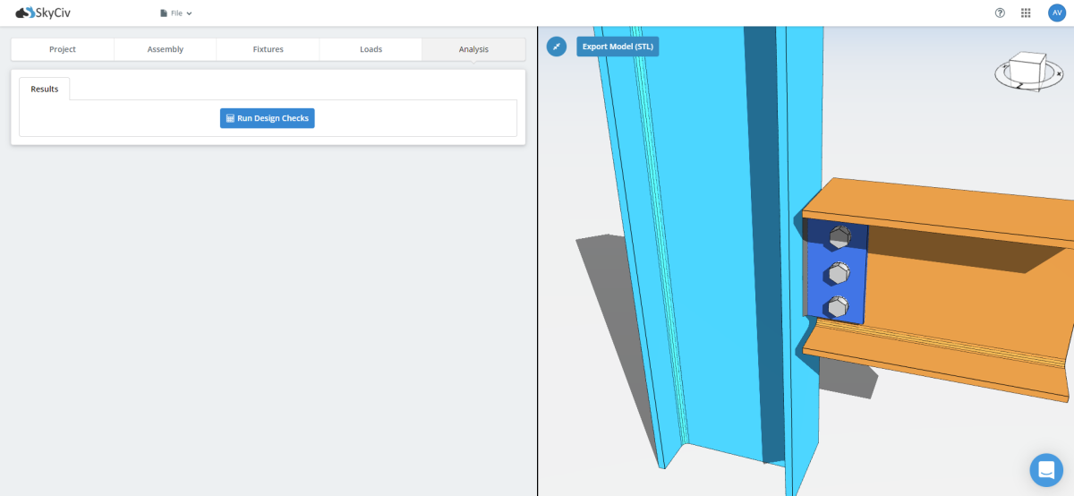Image resolution: width=1074 pixels, height=496 pixels.
Task: Select the Results sub-tab
Action: 45,89
